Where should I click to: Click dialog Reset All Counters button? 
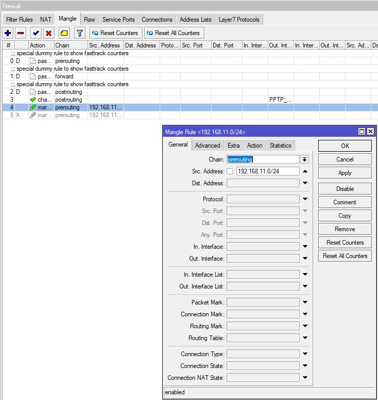click(x=345, y=256)
